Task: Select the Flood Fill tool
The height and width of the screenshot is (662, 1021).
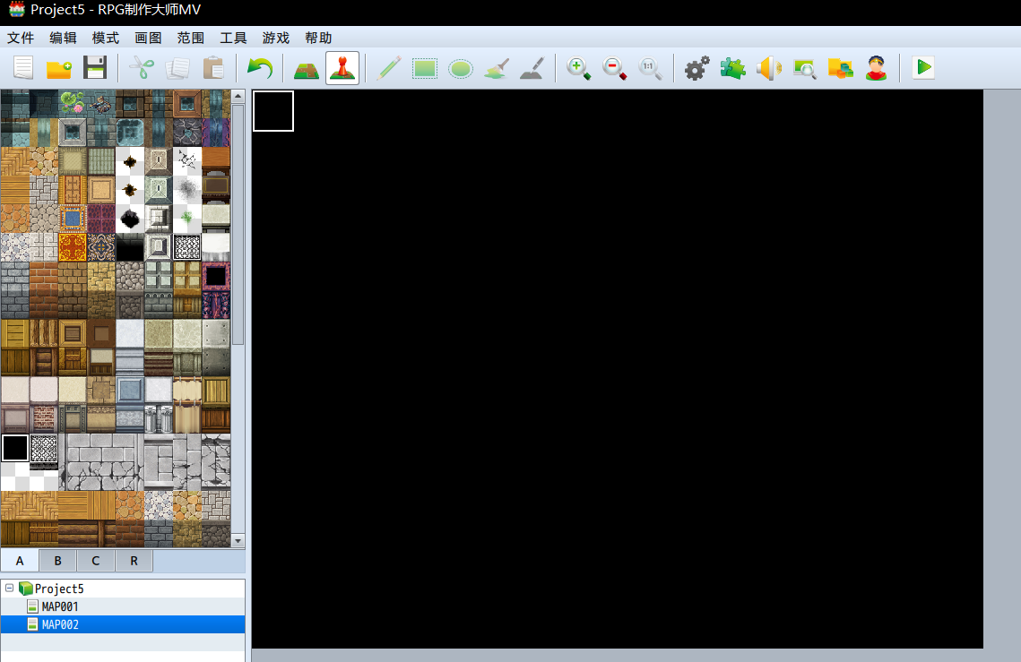Action: 497,68
